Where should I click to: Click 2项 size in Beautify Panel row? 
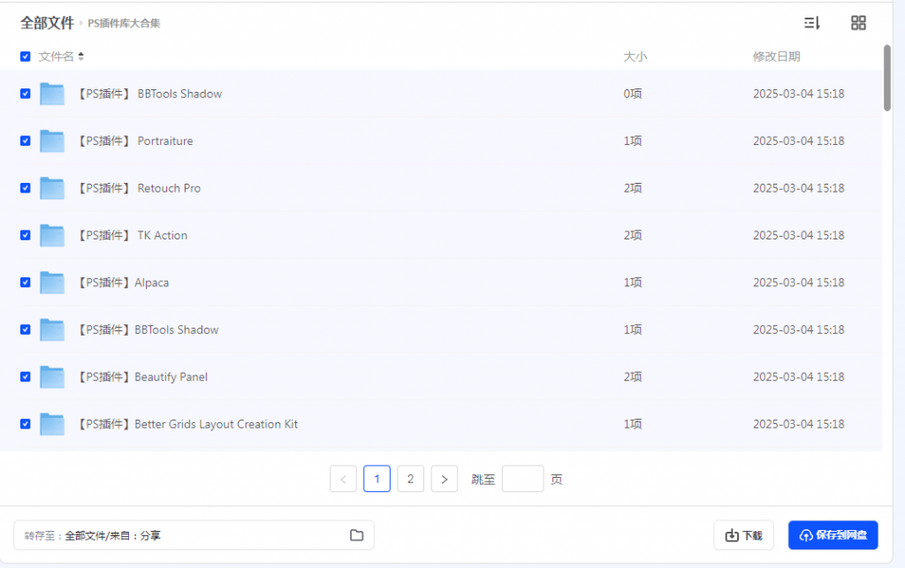[x=633, y=376]
